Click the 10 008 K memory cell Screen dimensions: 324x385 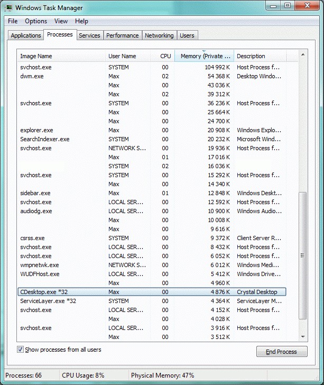pos(219,220)
